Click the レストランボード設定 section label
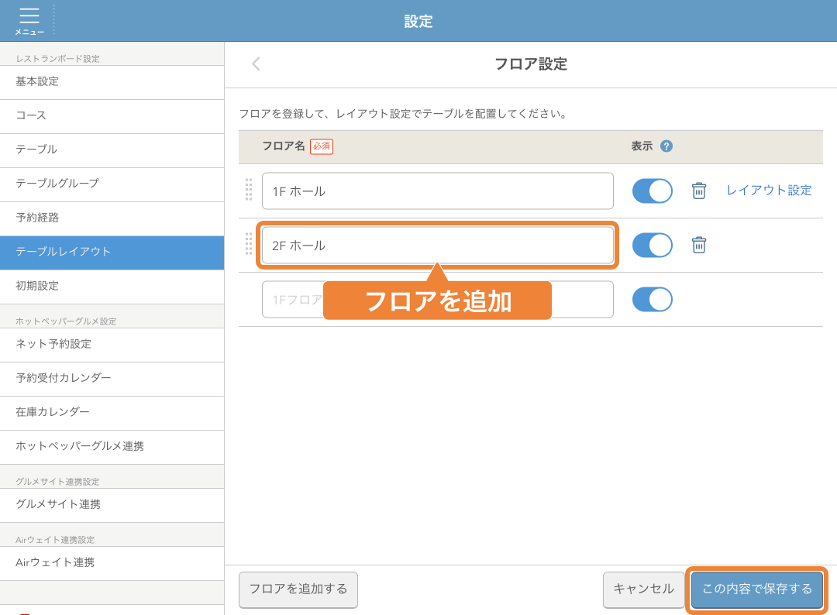The width and height of the screenshot is (837, 615). coord(57,59)
